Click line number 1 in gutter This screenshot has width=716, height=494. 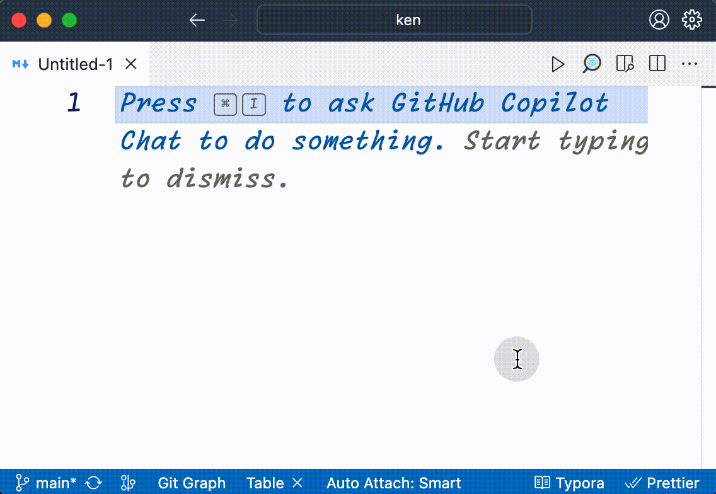(74, 102)
